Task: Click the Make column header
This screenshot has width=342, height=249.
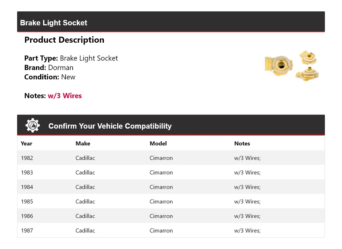Action: [x=83, y=143]
